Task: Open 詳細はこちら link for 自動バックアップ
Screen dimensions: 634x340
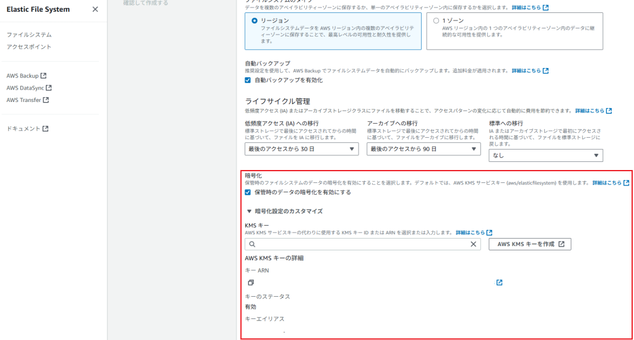Action: pos(530,70)
